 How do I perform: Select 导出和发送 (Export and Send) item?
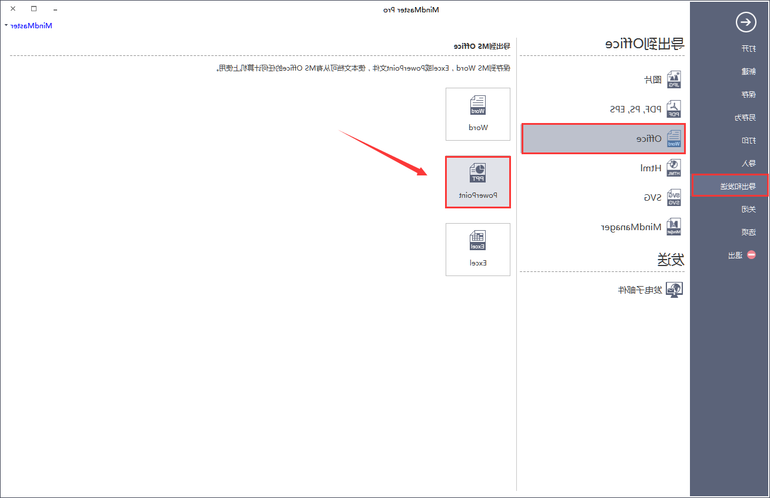[x=730, y=185]
